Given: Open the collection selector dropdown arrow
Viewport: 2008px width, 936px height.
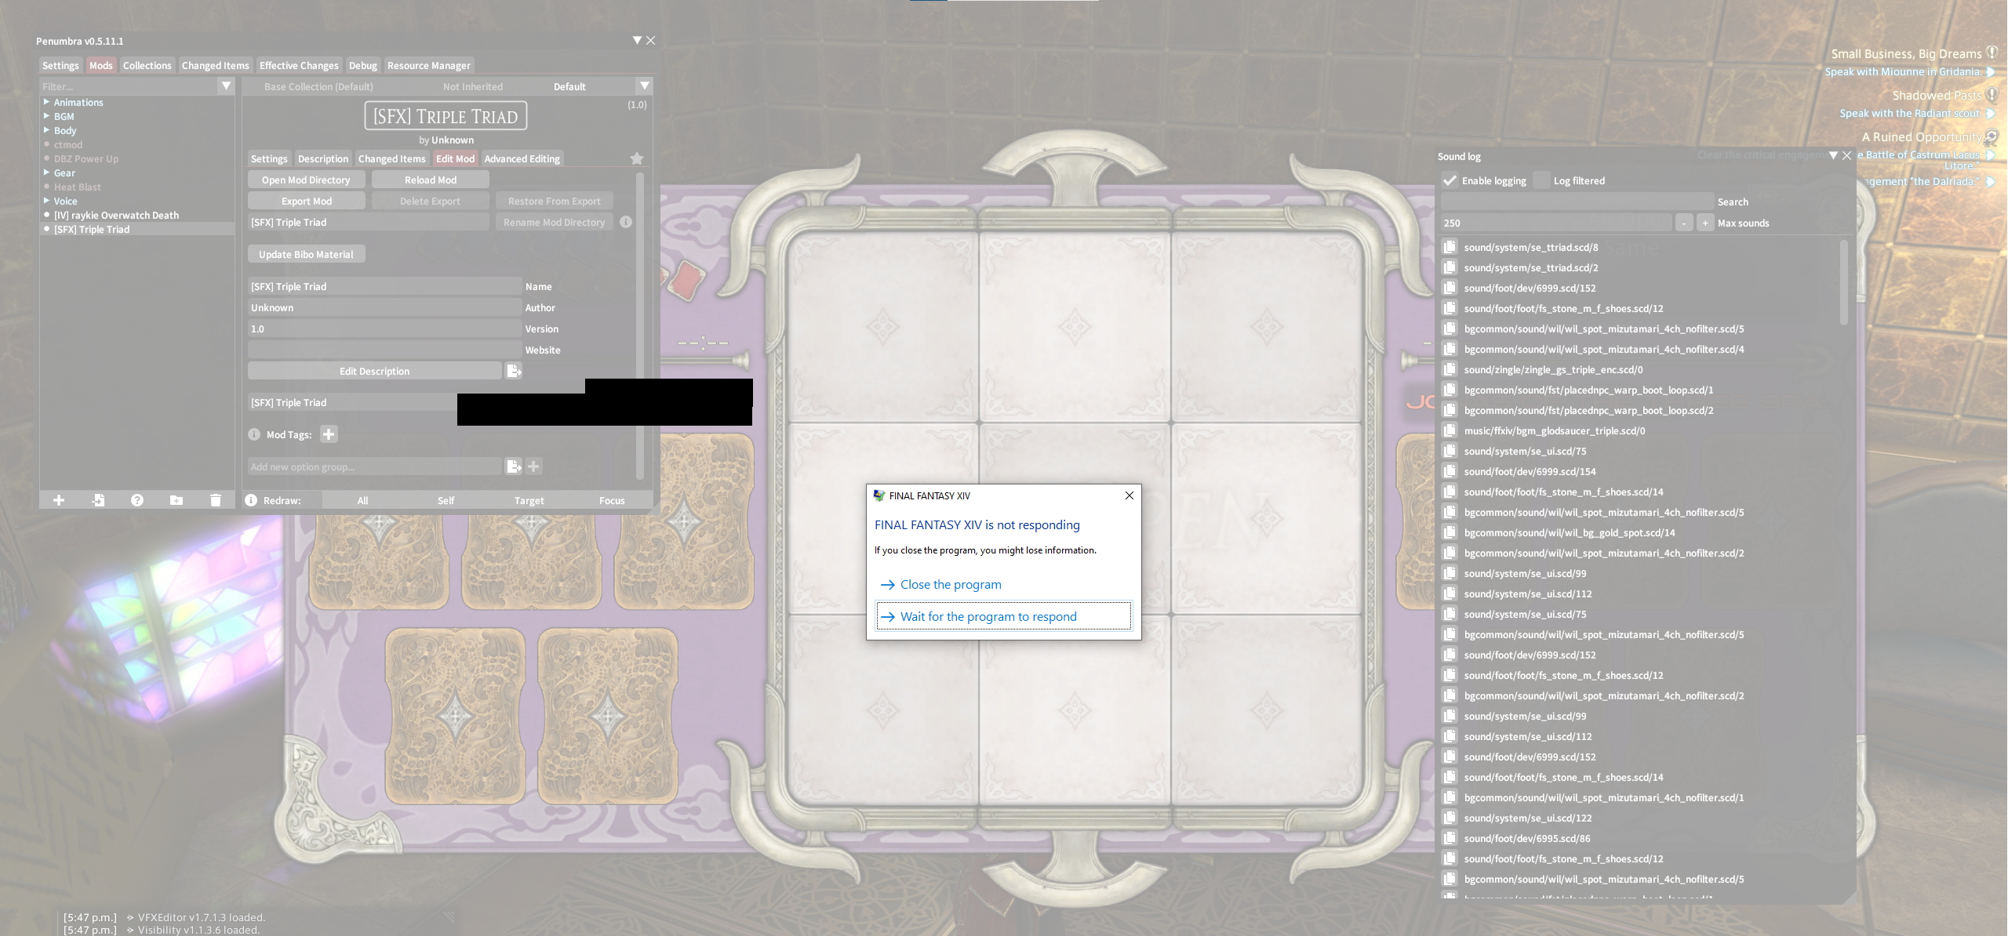Looking at the screenshot, I should (x=644, y=86).
